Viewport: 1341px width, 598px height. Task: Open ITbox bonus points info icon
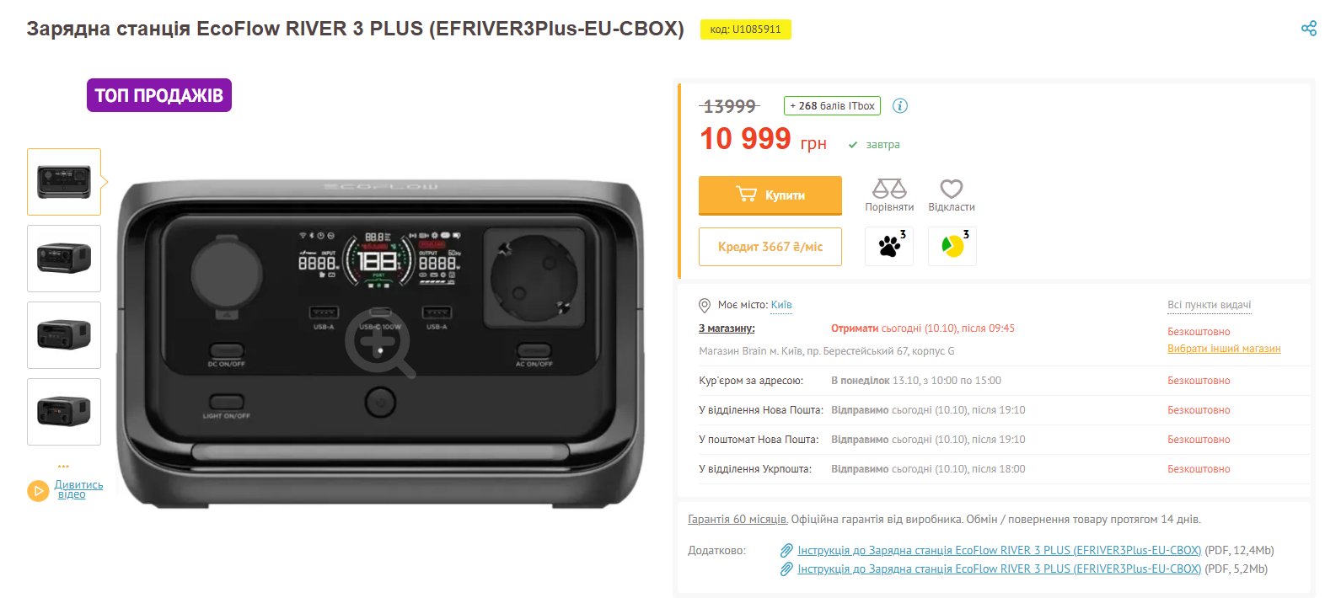pos(900,105)
